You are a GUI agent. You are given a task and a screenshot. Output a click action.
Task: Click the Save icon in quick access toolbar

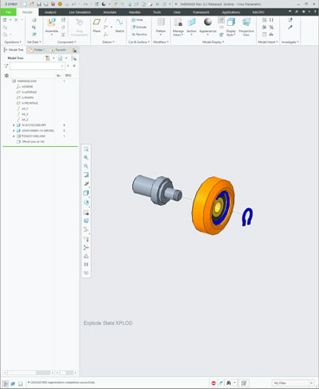(39, 4)
